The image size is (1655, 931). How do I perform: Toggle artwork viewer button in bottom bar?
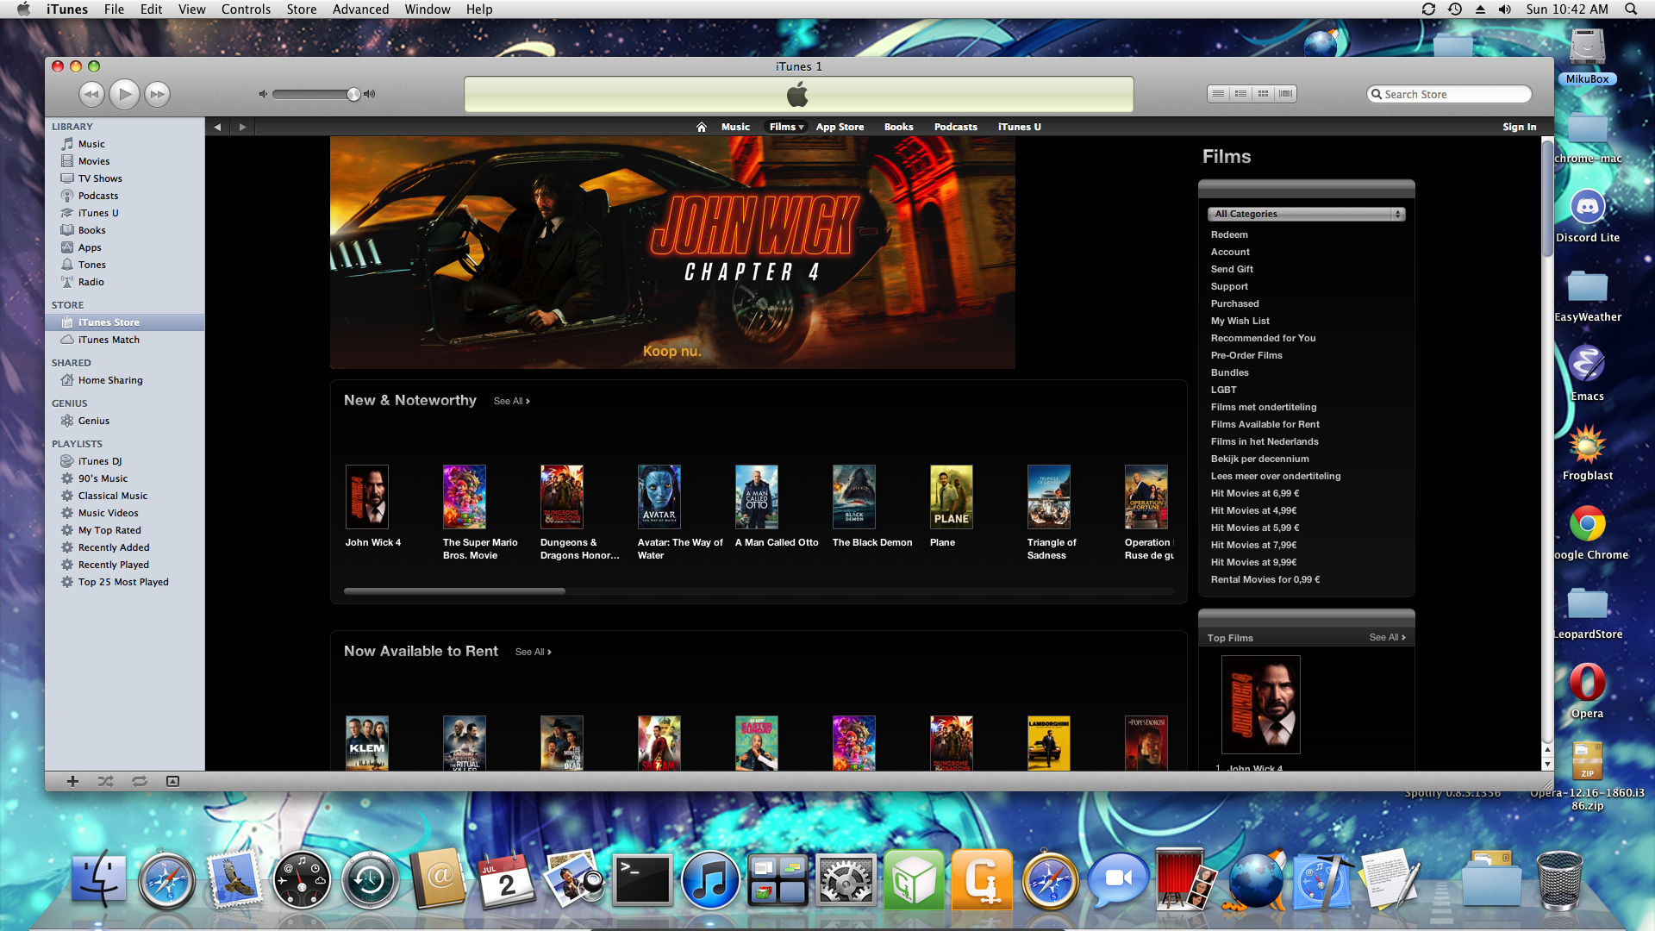(172, 781)
